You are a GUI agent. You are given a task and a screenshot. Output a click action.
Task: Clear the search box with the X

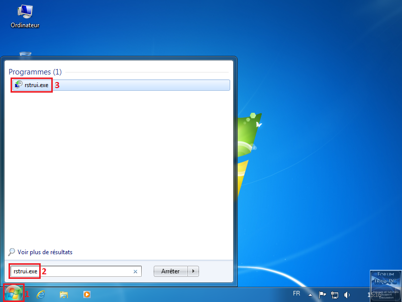(135, 271)
